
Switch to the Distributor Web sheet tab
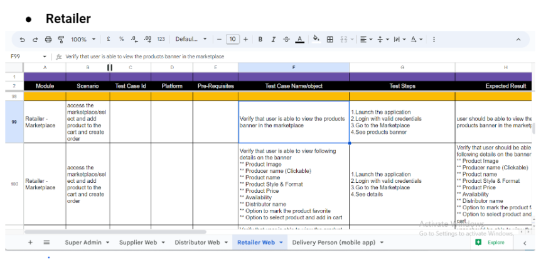pos(201,242)
